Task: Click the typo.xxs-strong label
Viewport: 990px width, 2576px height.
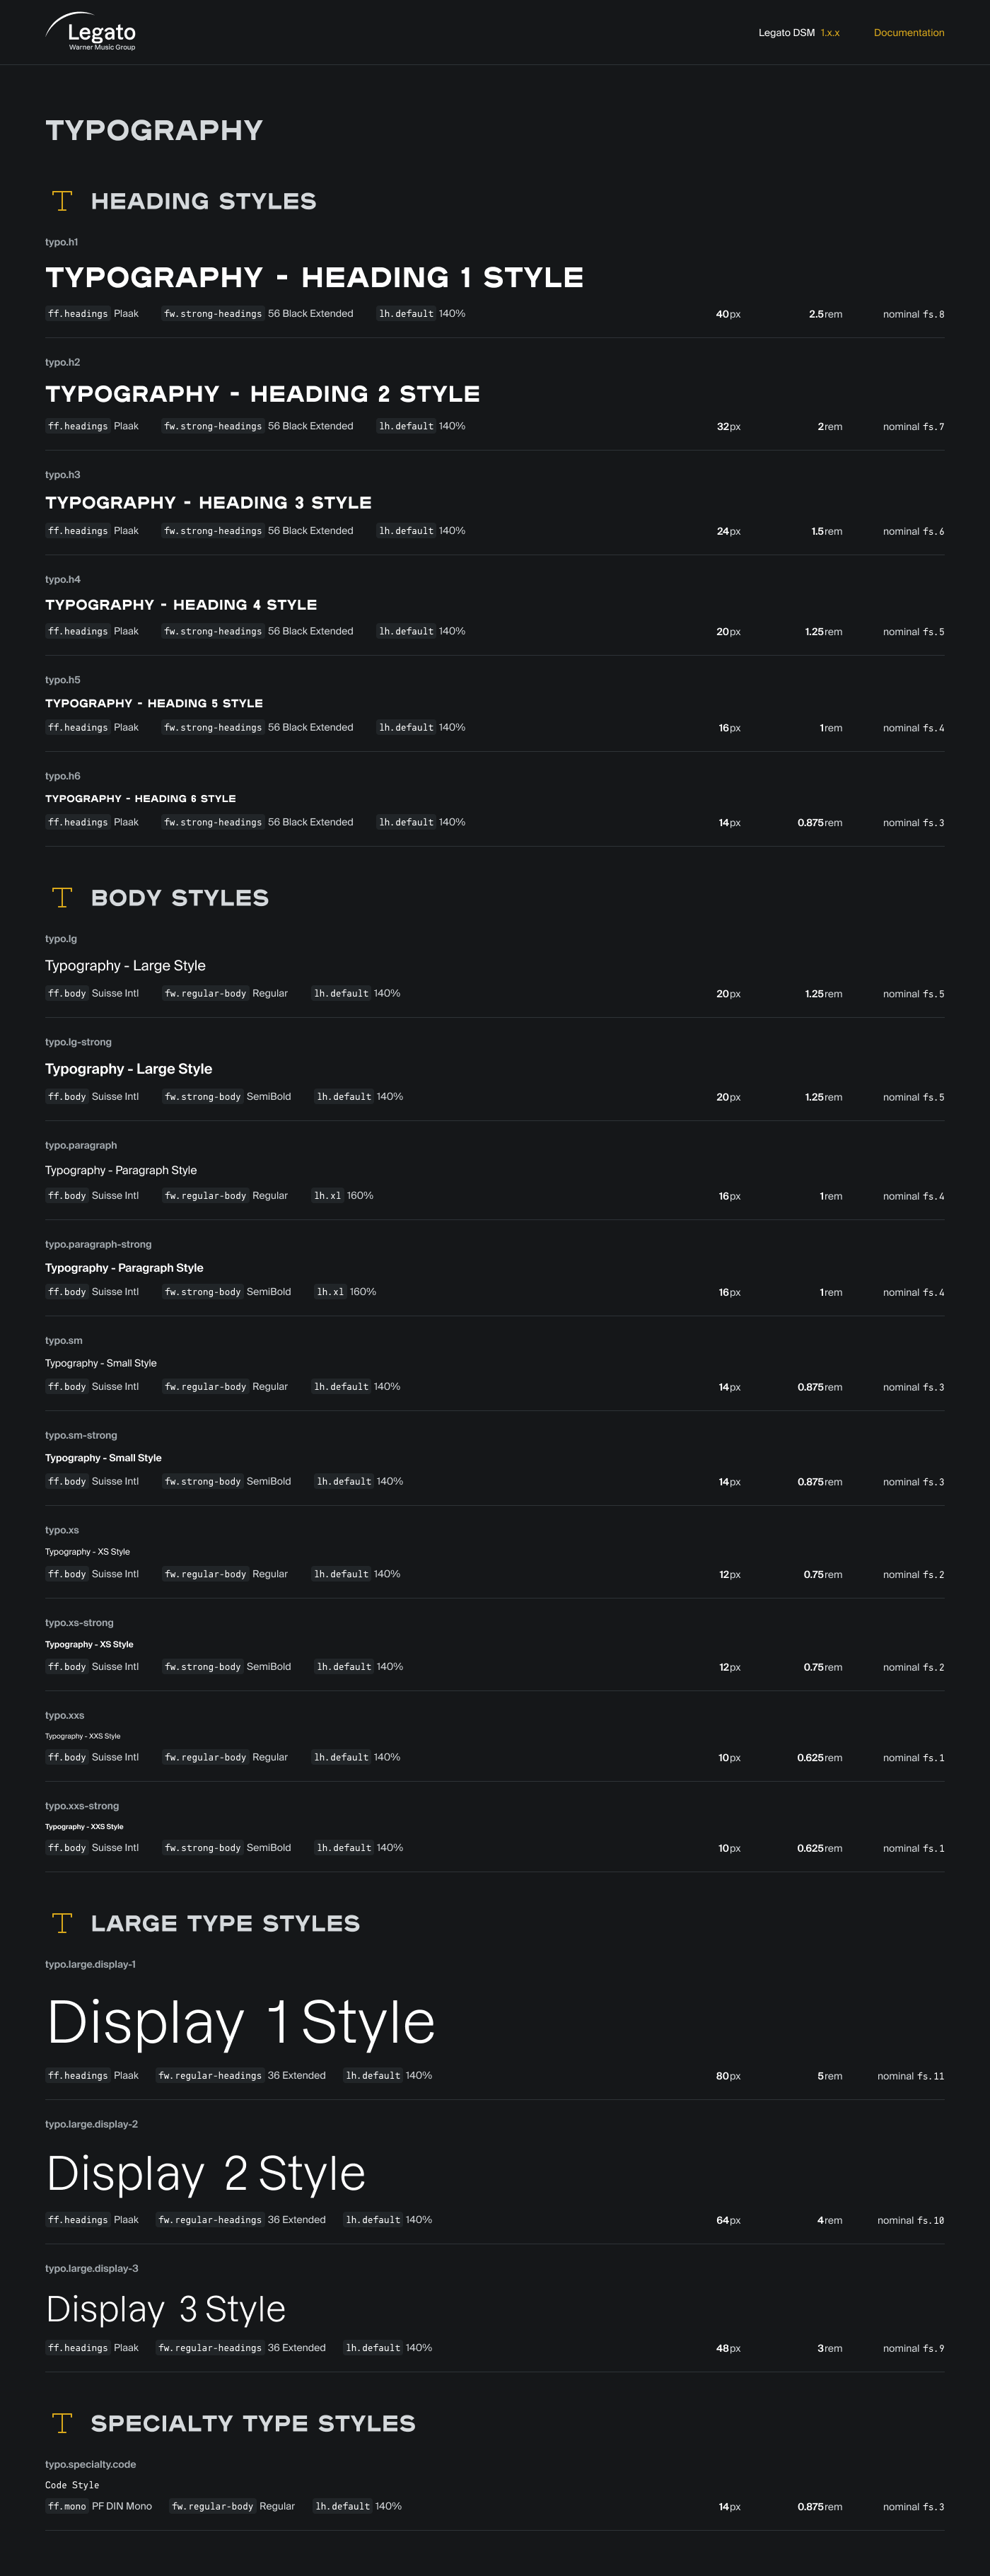Action: pos(82,1806)
